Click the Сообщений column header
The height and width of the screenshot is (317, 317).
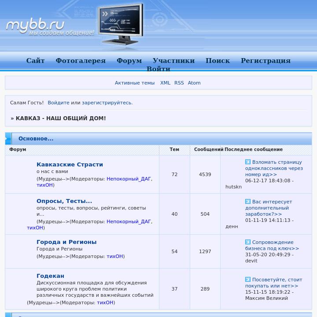point(209,149)
